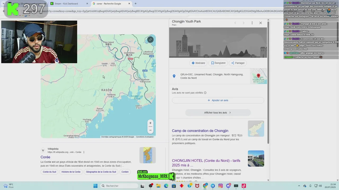Select the Corée du Sud chip
The image size is (339, 190).
50,172
